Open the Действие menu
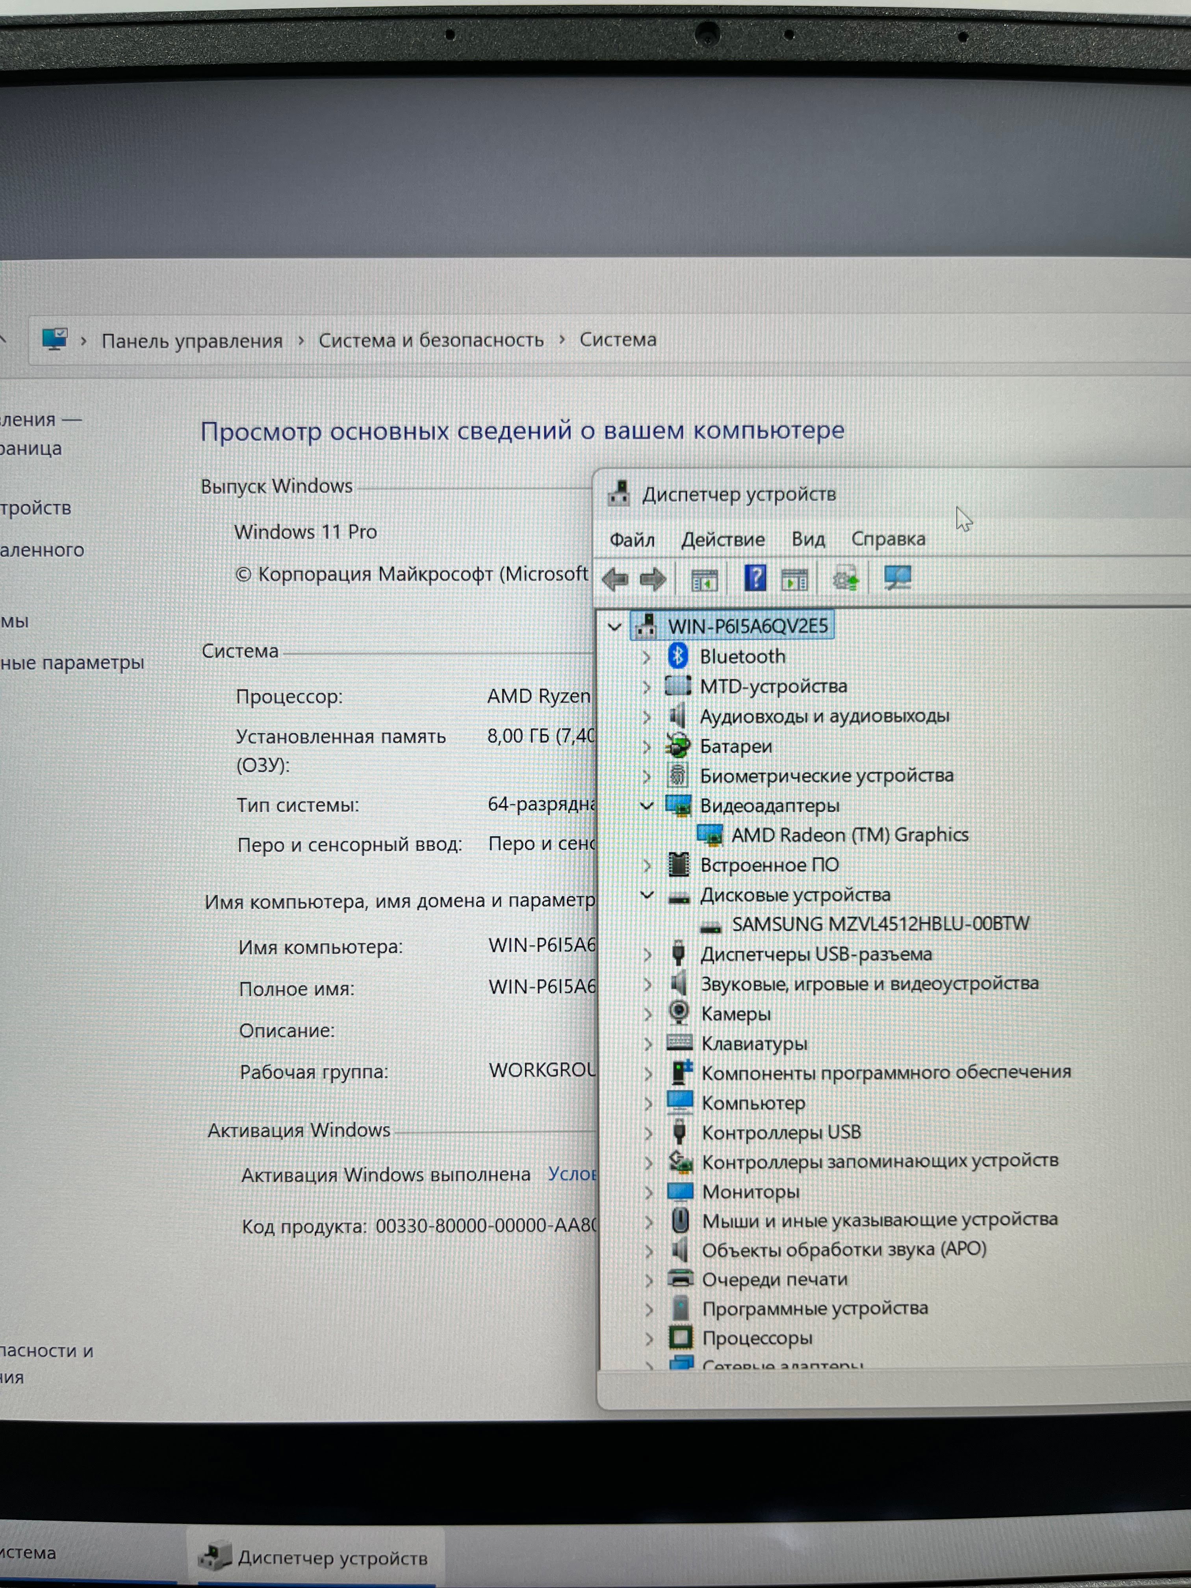 pyautogui.click(x=723, y=539)
